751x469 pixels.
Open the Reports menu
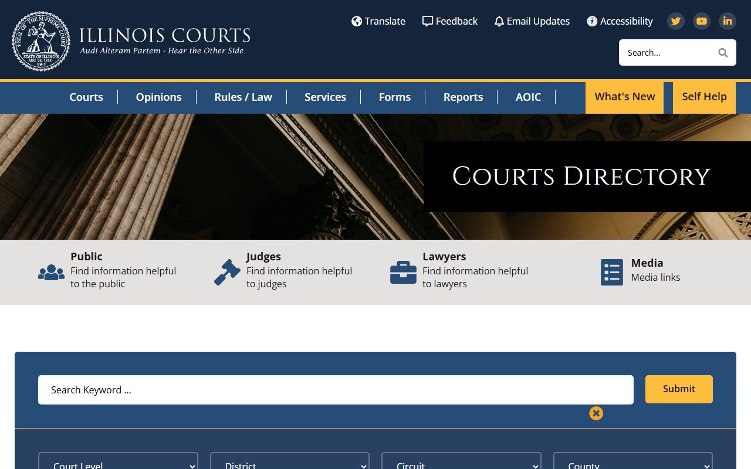[x=464, y=97]
